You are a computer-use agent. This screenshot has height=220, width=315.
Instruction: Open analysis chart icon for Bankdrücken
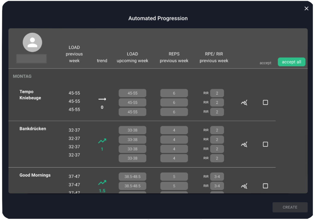click(244, 144)
